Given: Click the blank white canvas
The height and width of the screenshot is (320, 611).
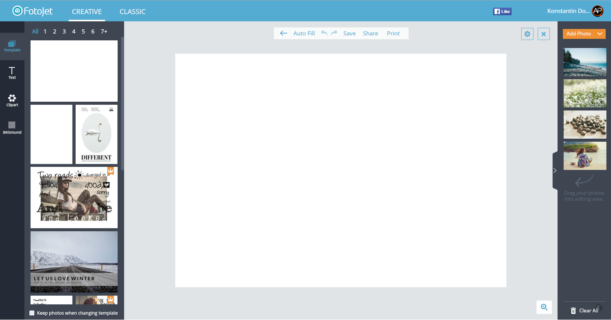Looking at the screenshot, I should tap(341, 171).
